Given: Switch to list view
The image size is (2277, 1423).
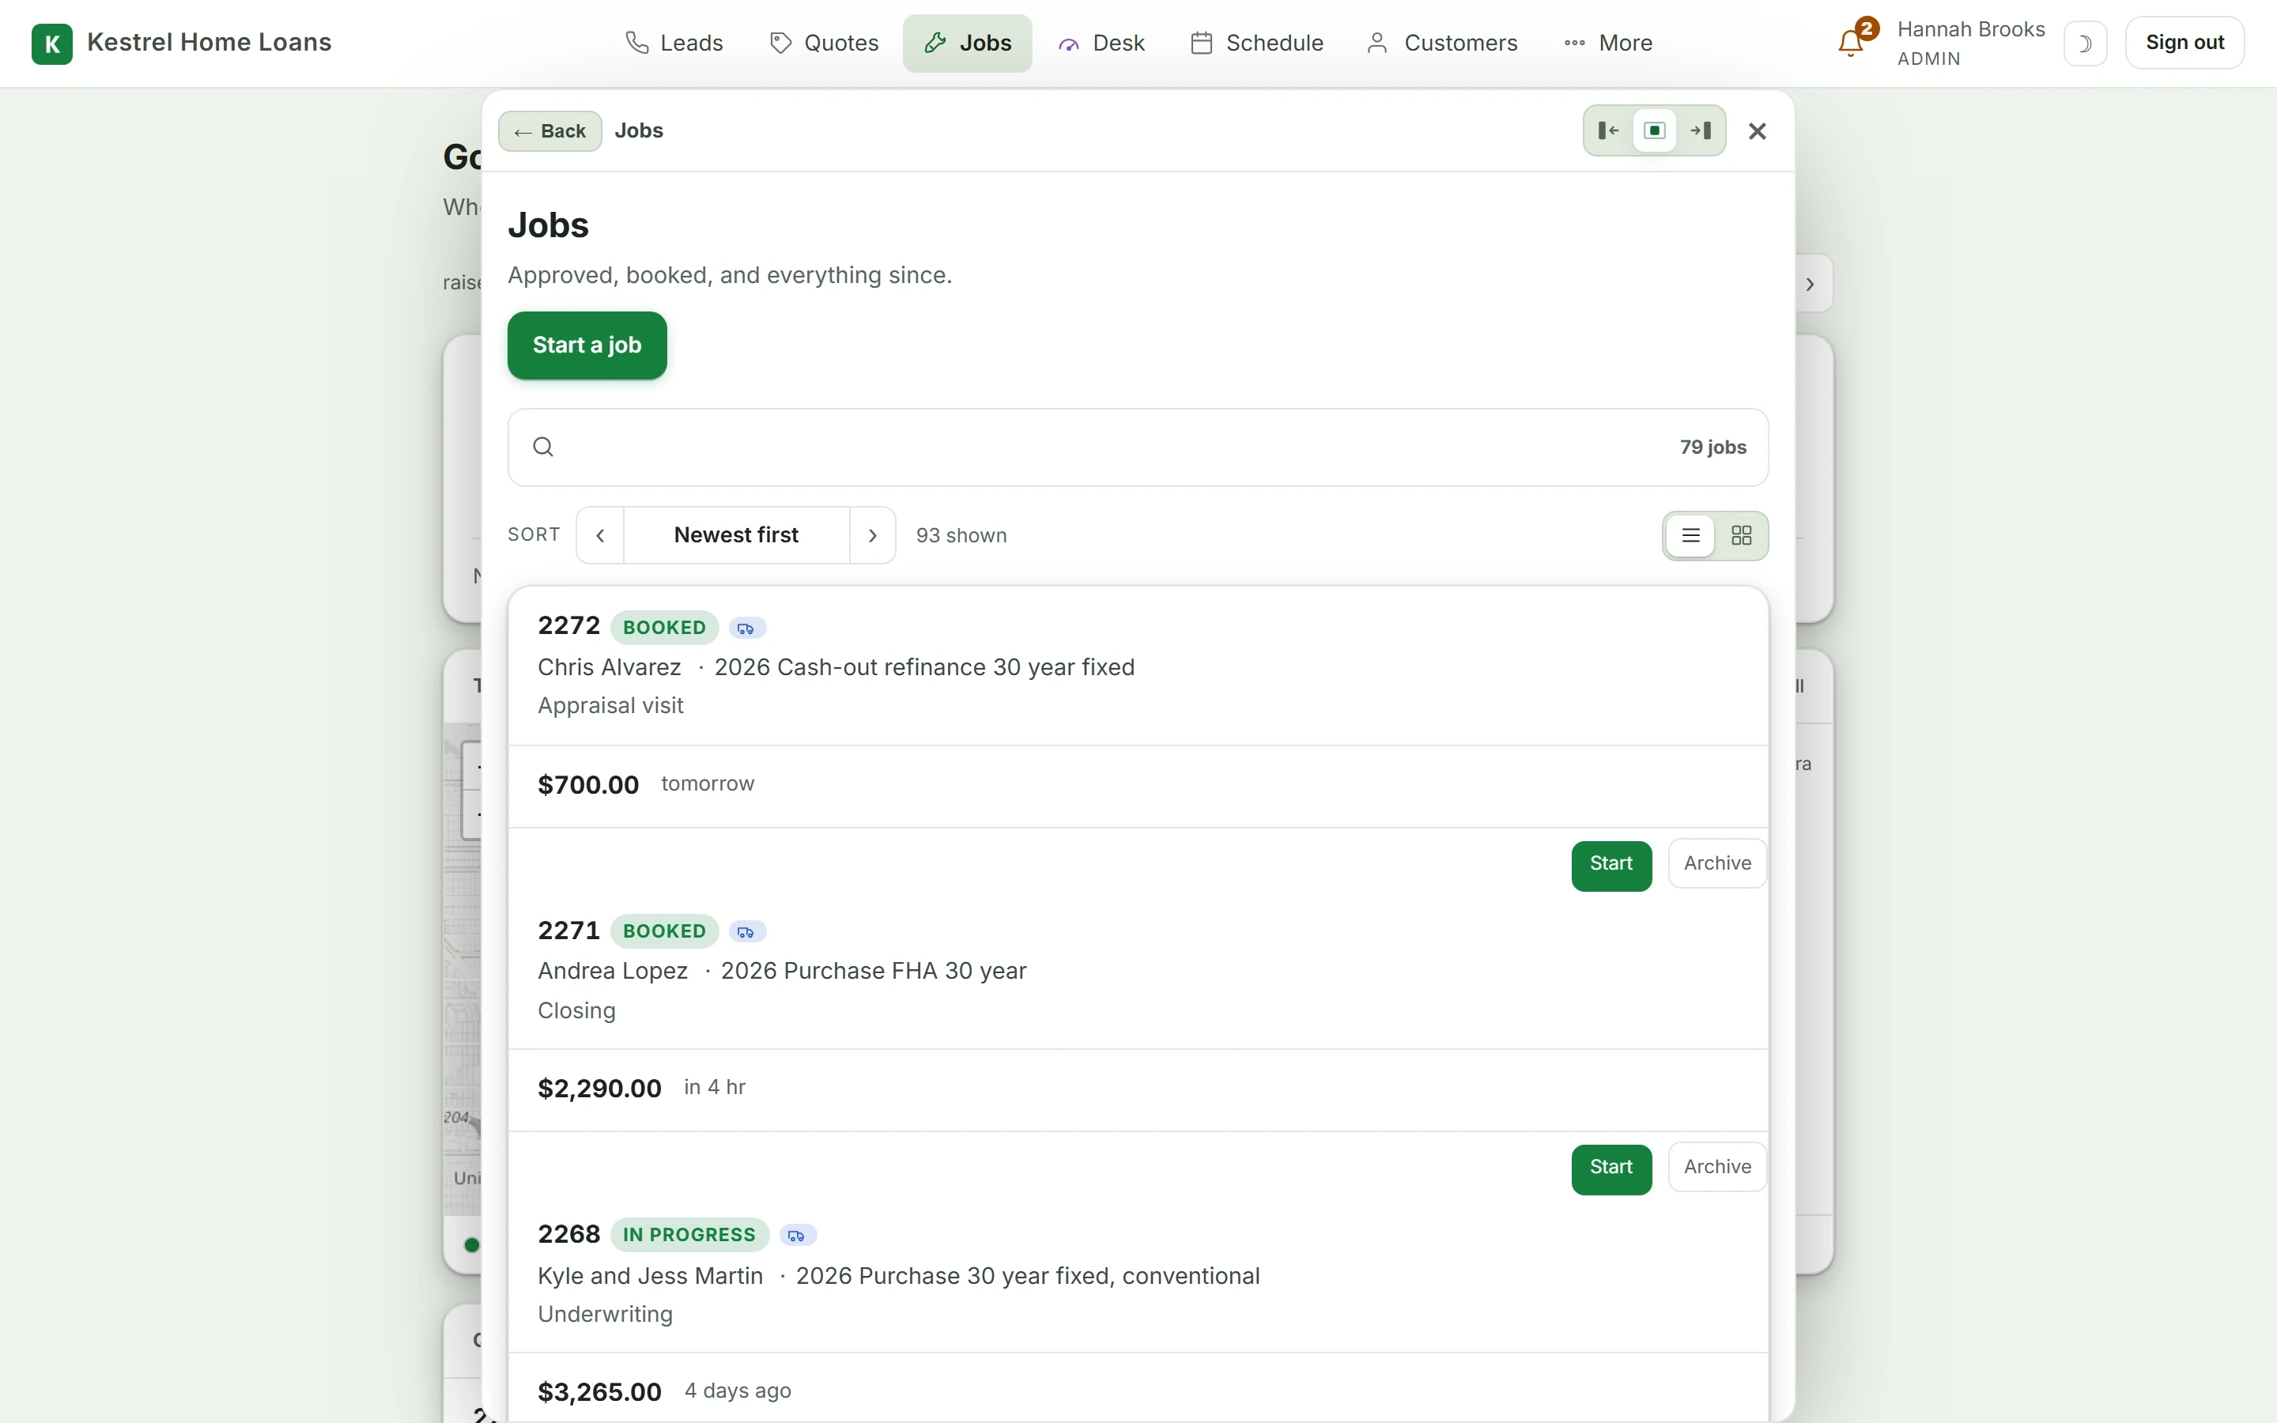Looking at the screenshot, I should (1691, 535).
